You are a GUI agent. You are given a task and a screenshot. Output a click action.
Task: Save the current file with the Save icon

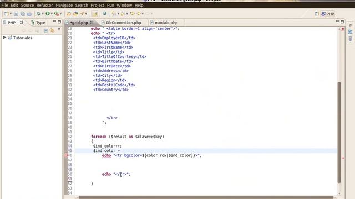click(x=16, y=14)
